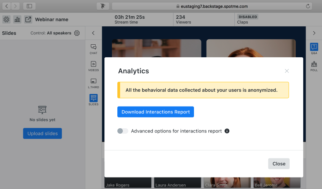The width and height of the screenshot is (322, 189).
Task: Select Laura Andersen video thumbnail
Action: 178,183
